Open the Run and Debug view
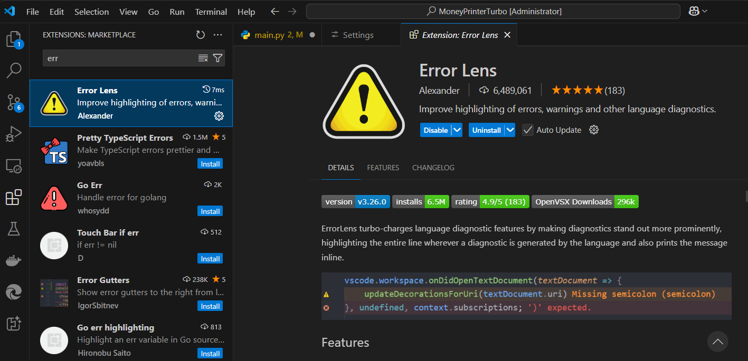The height and width of the screenshot is (361, 748). (14, 134)
